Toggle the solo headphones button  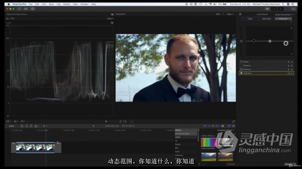pos(213,126)
